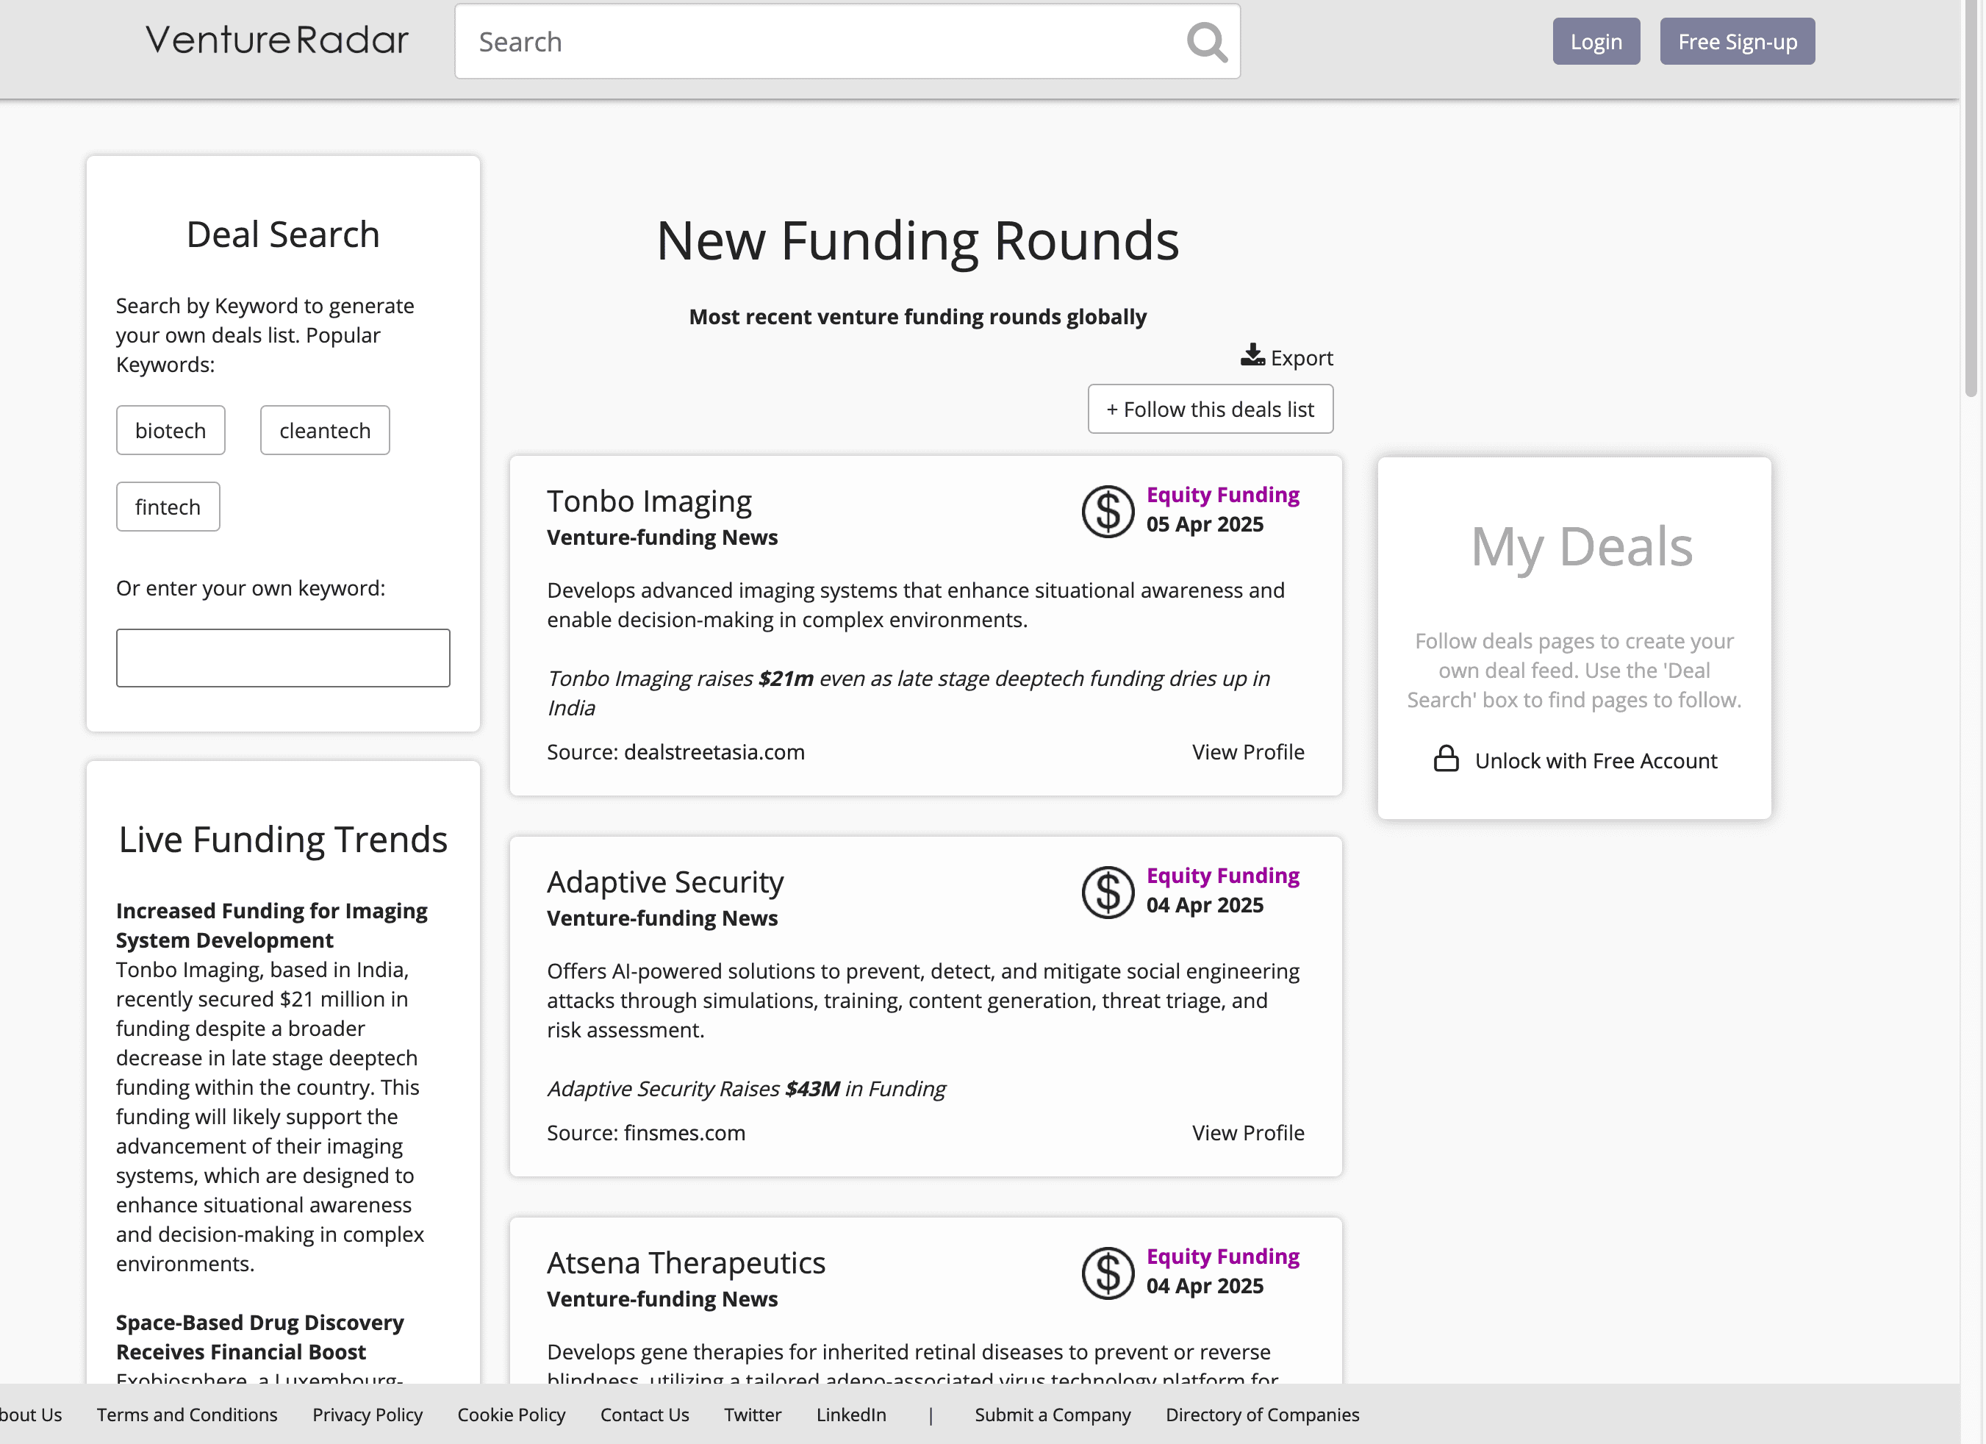
Task: View Profile for Adaptive Security
Action: pyautogui.click(x=1248, y=1132)
